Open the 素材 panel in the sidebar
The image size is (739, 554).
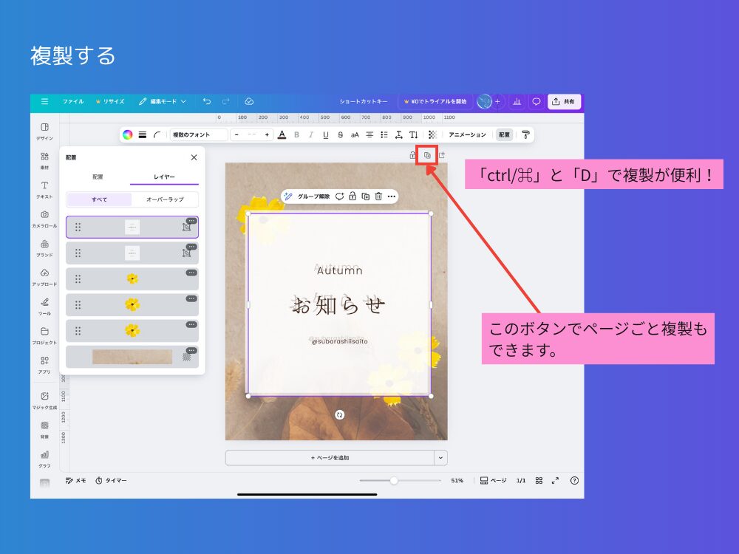44,161
